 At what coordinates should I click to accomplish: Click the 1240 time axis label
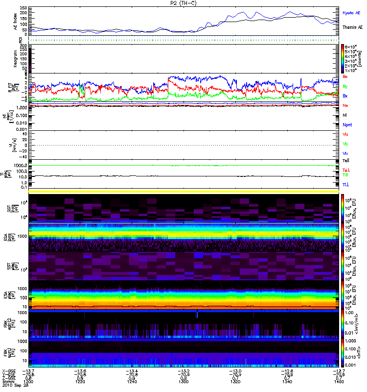[x=132, y=382]
